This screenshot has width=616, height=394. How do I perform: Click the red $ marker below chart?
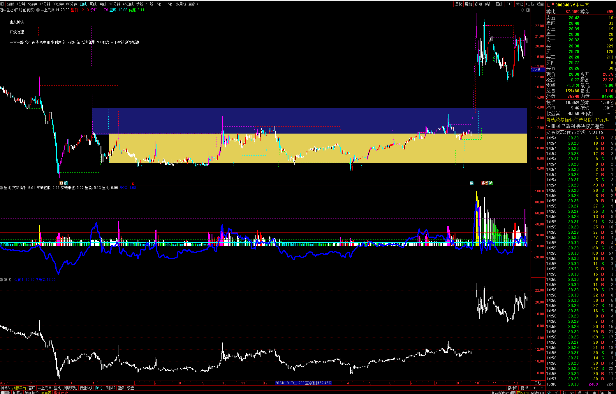(133, 183)
